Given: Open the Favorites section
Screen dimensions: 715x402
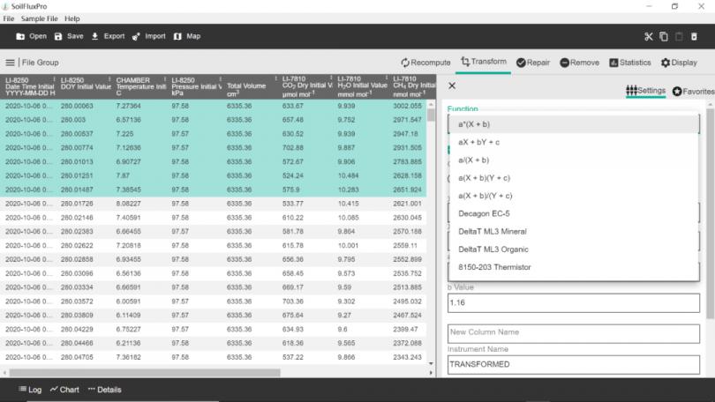Looking at the screenshot, I should 693,91.
